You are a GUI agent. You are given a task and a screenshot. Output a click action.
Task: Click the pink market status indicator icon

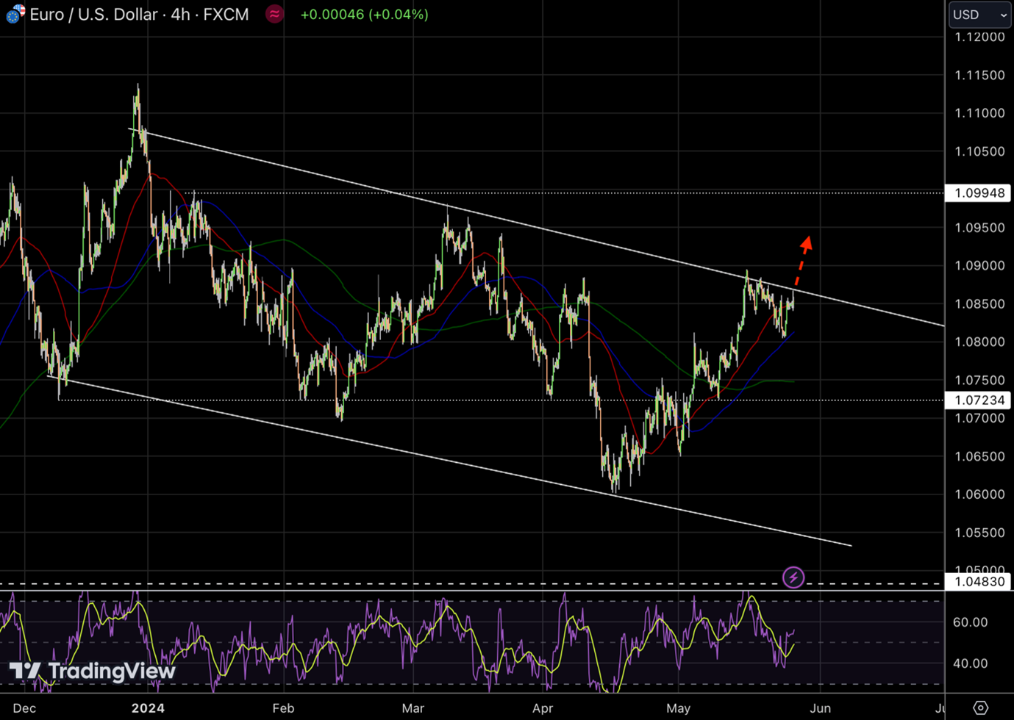coord(274,14)
